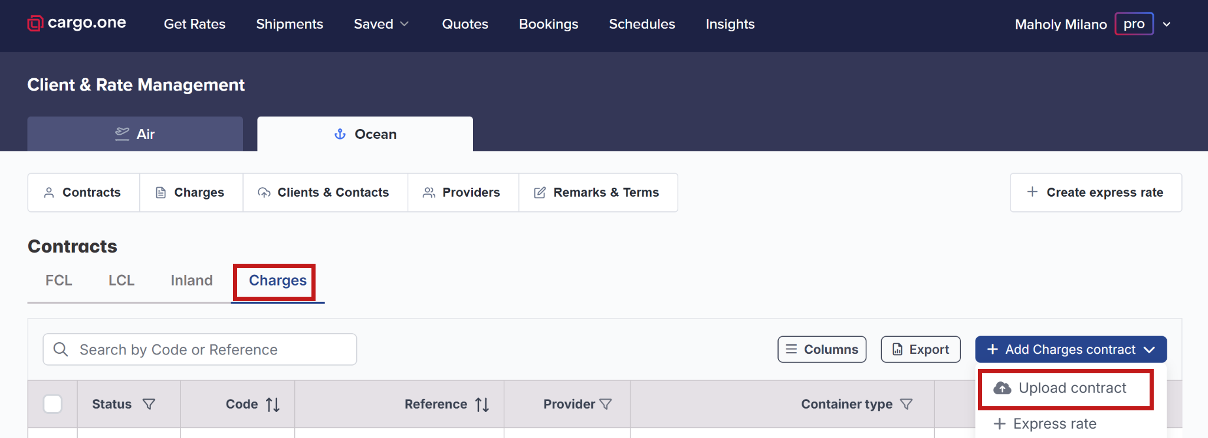This screenshot has height=438, width=1208.
Task: Open the Container type column filter
Action: [x=907, y=404]
